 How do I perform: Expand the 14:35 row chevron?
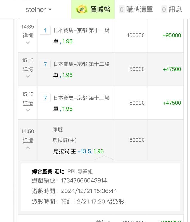28,43
